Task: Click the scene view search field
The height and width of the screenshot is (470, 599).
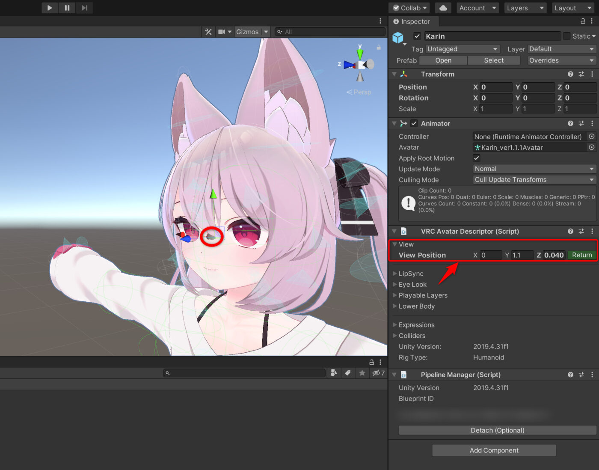Action: (330, 32)
